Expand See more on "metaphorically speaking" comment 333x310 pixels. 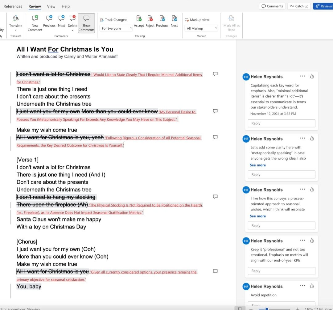pyautogui.click(x=257, y=165)
